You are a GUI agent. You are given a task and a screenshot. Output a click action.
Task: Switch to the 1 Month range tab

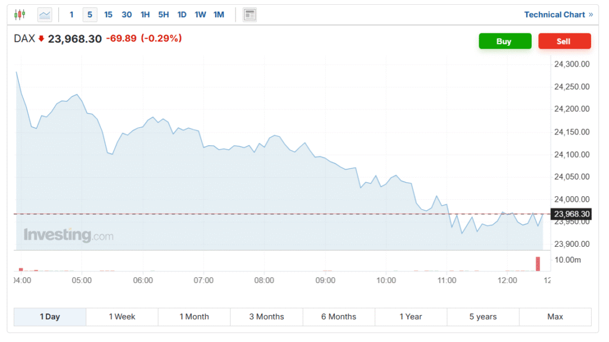click(x=194, y=316)
